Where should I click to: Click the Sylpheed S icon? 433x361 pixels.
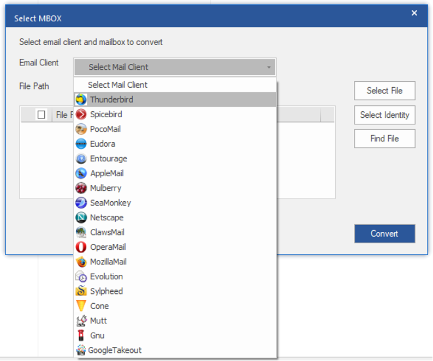tap(81, 291)
